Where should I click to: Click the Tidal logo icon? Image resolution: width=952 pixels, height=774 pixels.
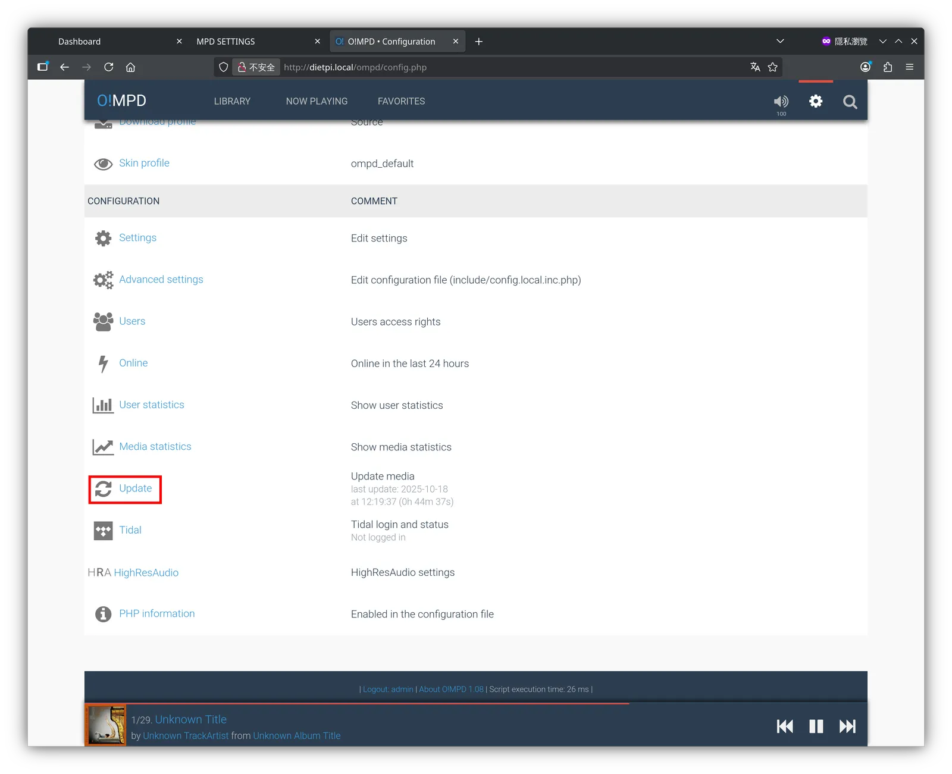103,531
